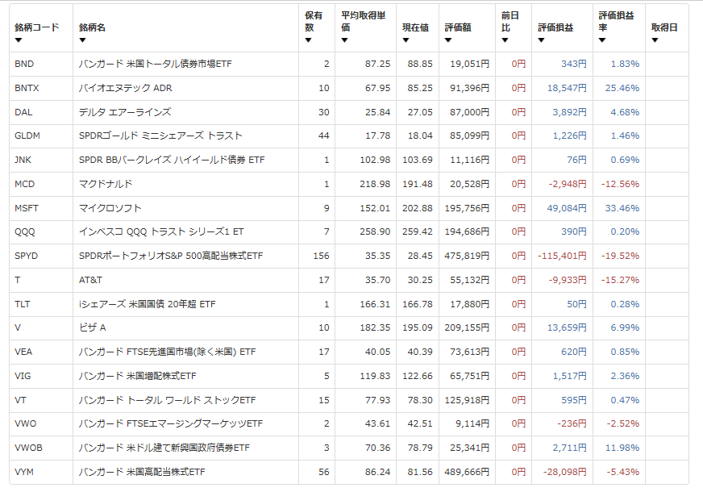Sort by 現在値 column arrow
The height and width of the screenshot is (492, 703).
tap(406, 40)
